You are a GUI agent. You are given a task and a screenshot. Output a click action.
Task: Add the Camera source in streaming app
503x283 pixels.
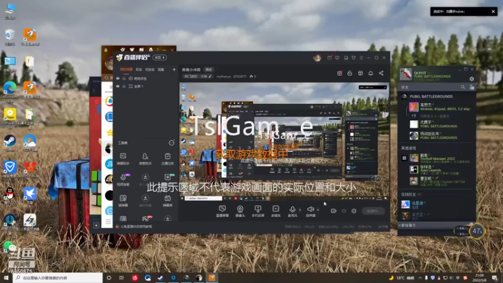(x=240, y=211)
